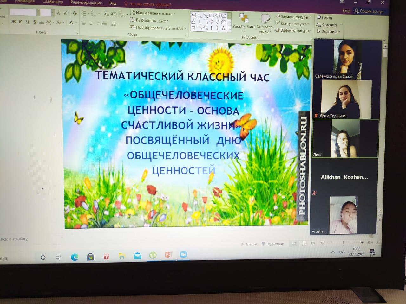Click the PowerPoint icon on the taskbar

(x=168, y=255)
